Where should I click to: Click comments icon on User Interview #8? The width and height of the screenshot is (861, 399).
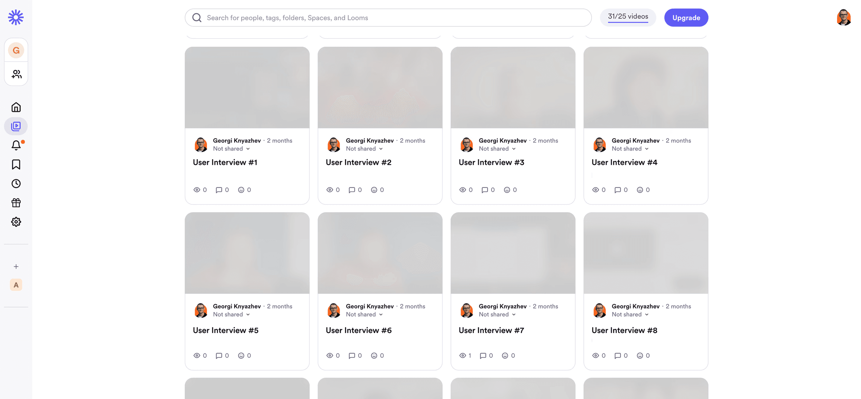point(618,356)
